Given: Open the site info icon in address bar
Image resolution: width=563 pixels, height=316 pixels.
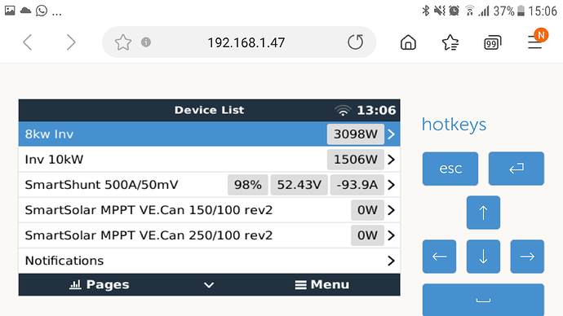Looking at the screenshot, I should [146, 42].
